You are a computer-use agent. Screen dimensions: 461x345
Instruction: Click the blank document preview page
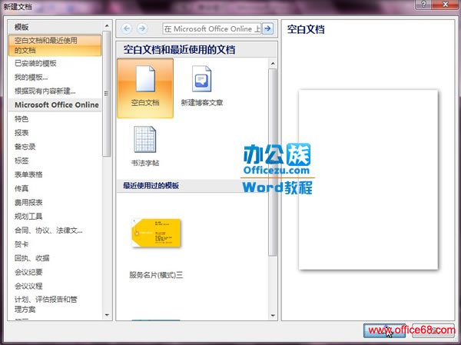[x=368, y=179]
